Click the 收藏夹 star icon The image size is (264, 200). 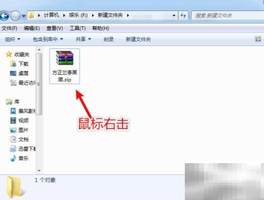pos(9,54)
